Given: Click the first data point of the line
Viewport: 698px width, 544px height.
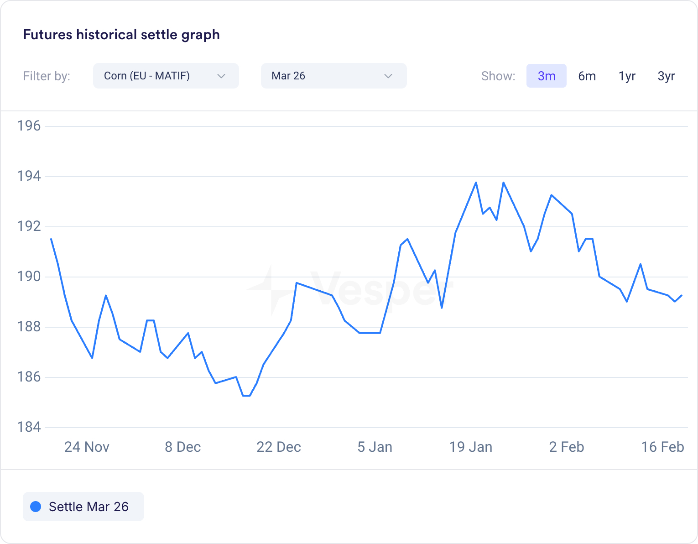Looking at the screenshot, I should click(51, 239).
